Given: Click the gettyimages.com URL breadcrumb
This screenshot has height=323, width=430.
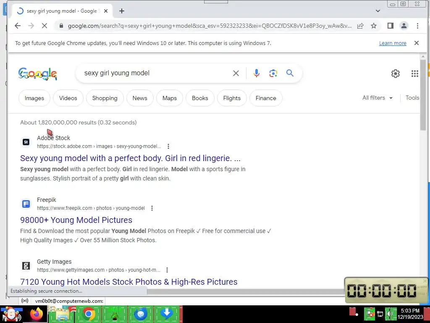Looking at the screenshot, I should click(98, 270).
